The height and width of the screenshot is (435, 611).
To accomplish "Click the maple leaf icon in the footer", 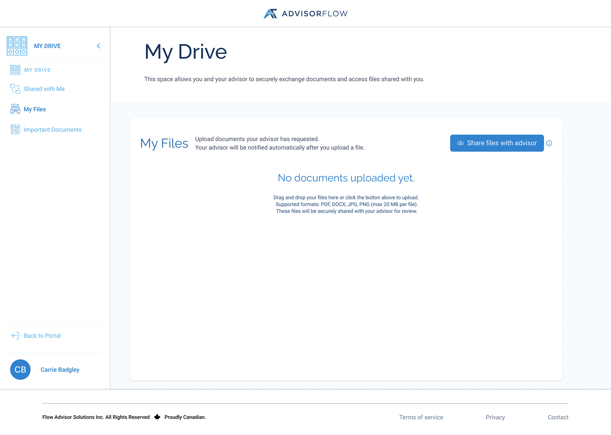I will point(157,417).
